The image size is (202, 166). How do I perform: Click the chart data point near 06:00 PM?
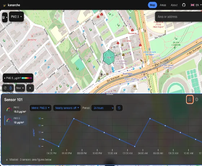pyautogui.click(x=58, y=147)
